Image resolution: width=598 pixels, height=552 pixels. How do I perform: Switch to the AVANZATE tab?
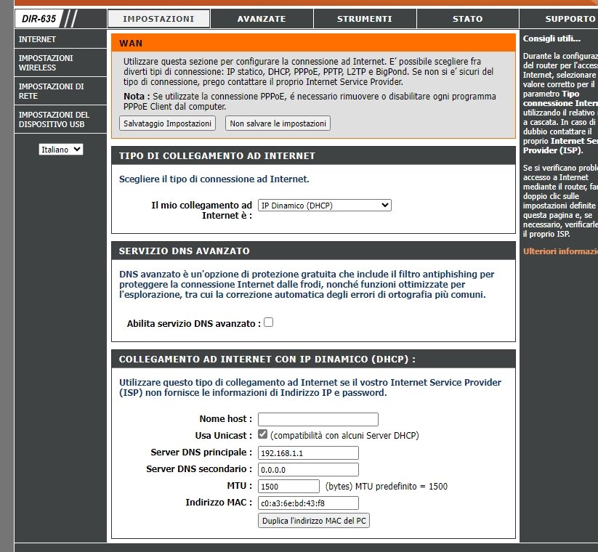point(262,19)
